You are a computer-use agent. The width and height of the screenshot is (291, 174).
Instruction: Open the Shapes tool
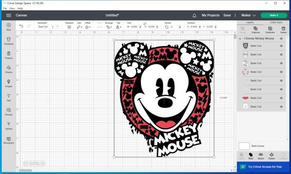(x=9, y=68)
